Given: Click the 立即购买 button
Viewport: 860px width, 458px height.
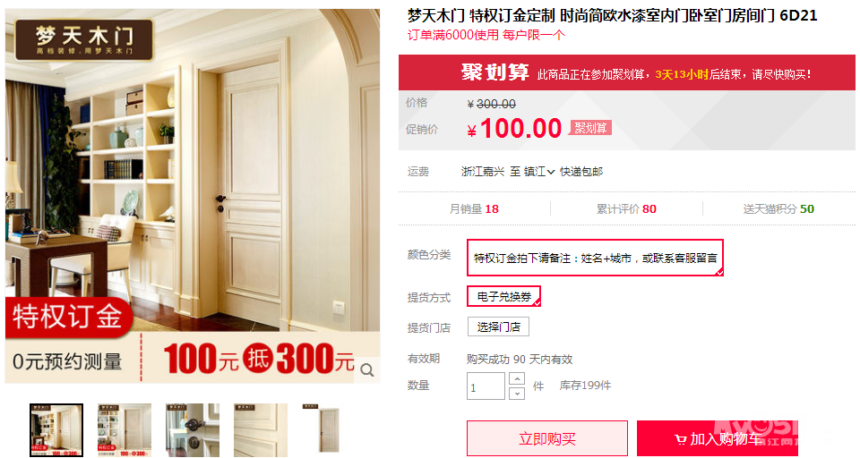Looking at the screenshot, I should pos(546,439).
